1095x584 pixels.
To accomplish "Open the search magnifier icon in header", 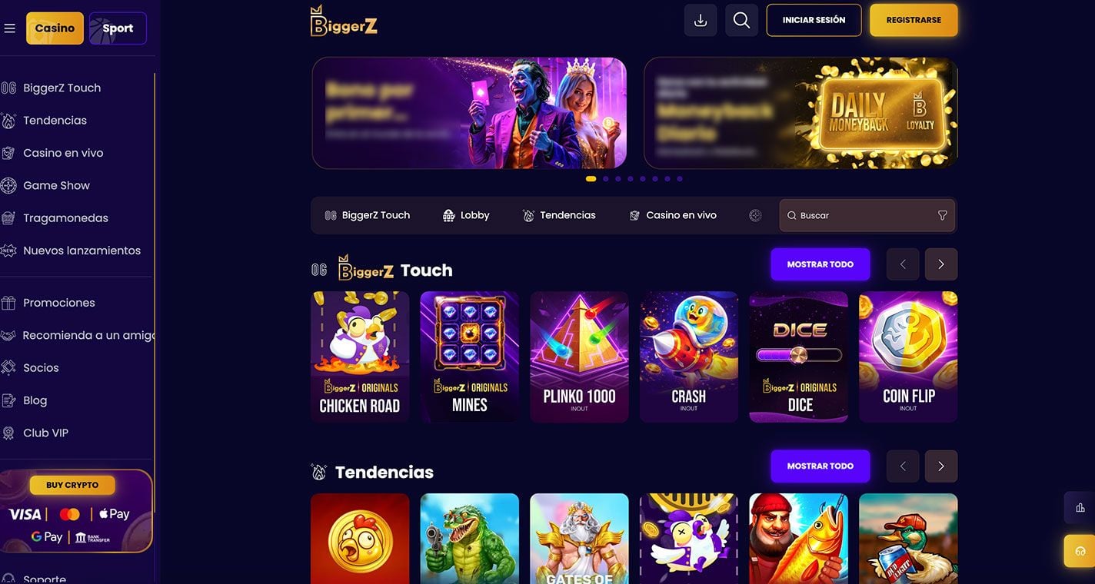I will [x=741, y=21].
